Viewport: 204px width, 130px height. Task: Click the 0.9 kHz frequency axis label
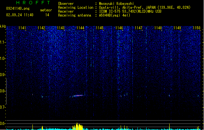click(3, 75)
